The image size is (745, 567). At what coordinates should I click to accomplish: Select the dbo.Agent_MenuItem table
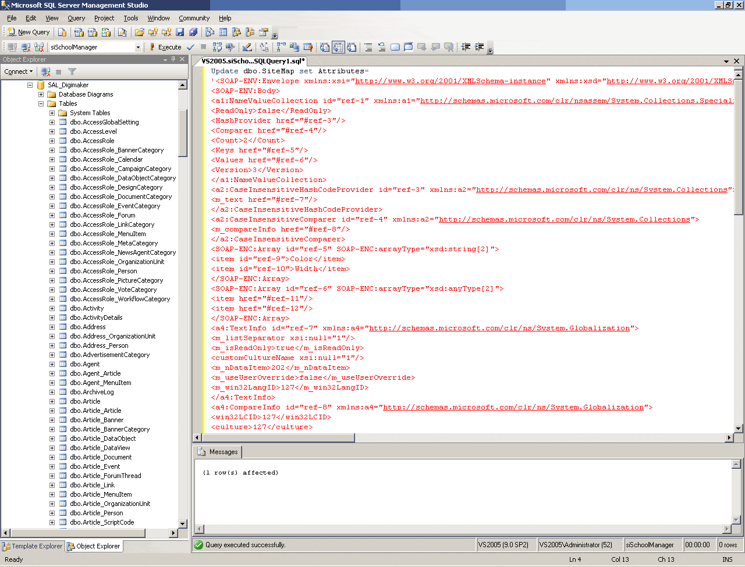point(101,383)
